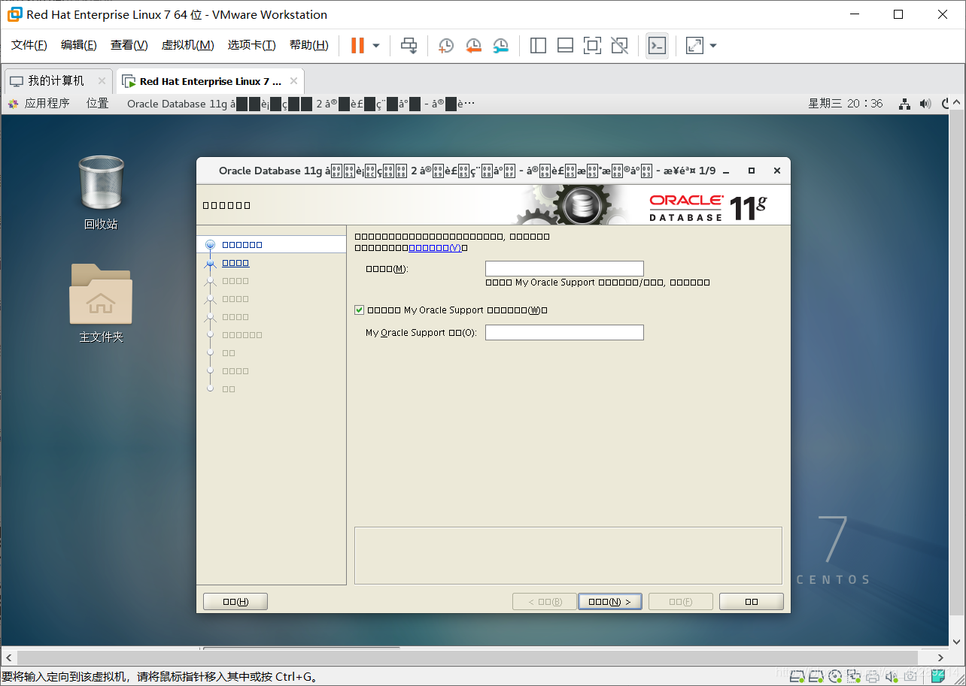Take a snapshot of this virtual machine
The image size is (966, 686).
445,46
